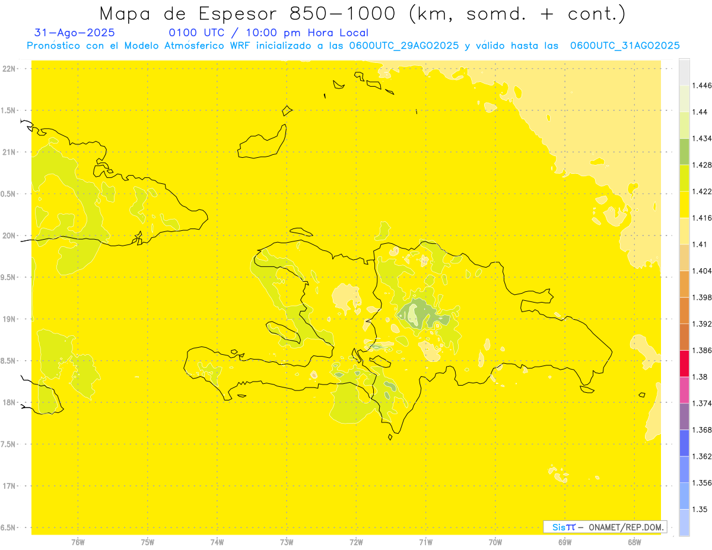Viewport: 712px width, 550px height.
Task: Click '0100 UTC / 10:00 pm Hora Local'
Action: tap(269, 33)
